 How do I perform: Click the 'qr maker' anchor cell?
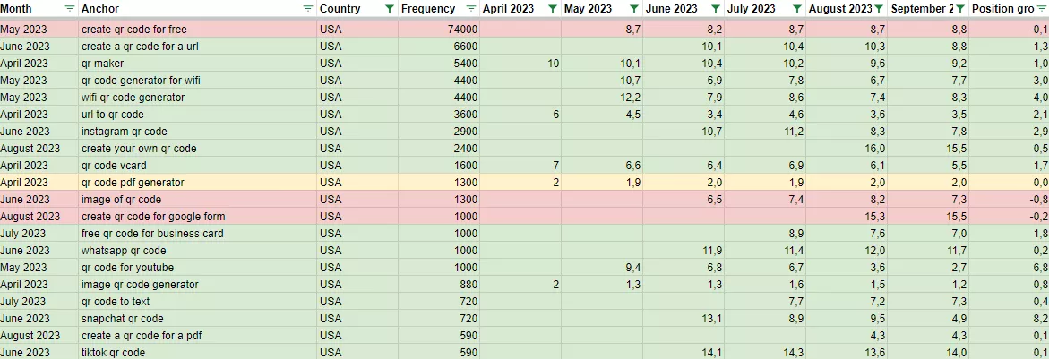click(197, 64)
